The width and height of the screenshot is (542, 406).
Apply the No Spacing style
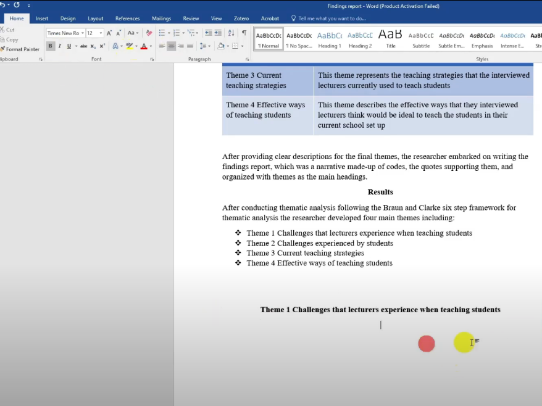299,39
